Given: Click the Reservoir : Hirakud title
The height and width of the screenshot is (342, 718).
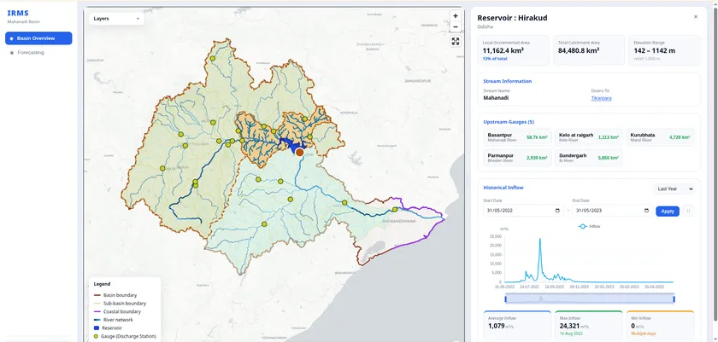Looking at the screenshot, I should coord(512,18).
